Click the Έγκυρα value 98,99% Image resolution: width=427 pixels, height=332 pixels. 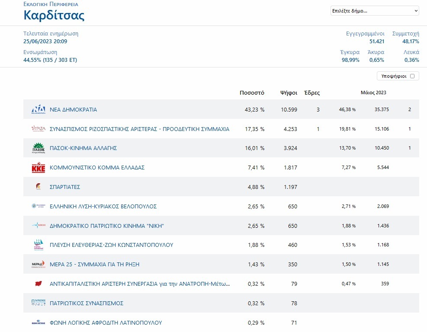coord(350,60)
